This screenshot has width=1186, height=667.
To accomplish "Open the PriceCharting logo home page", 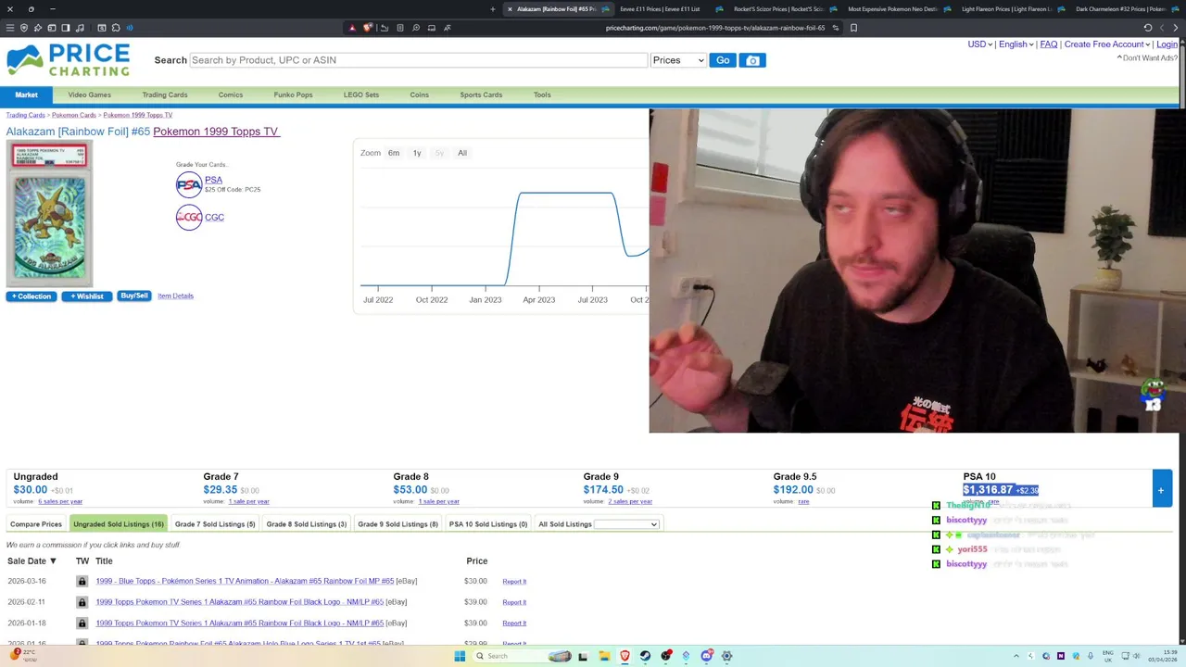I will [x=69, y=59].
